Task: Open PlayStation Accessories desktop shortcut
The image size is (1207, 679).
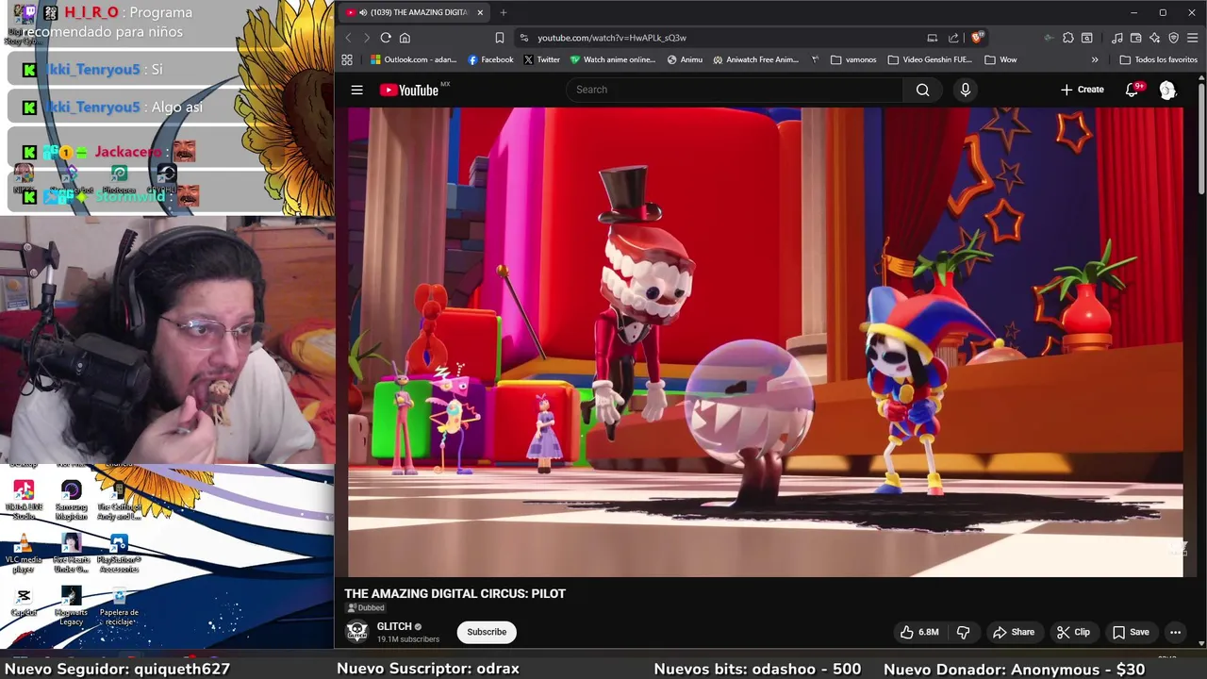Action: (x=119, y=554)
